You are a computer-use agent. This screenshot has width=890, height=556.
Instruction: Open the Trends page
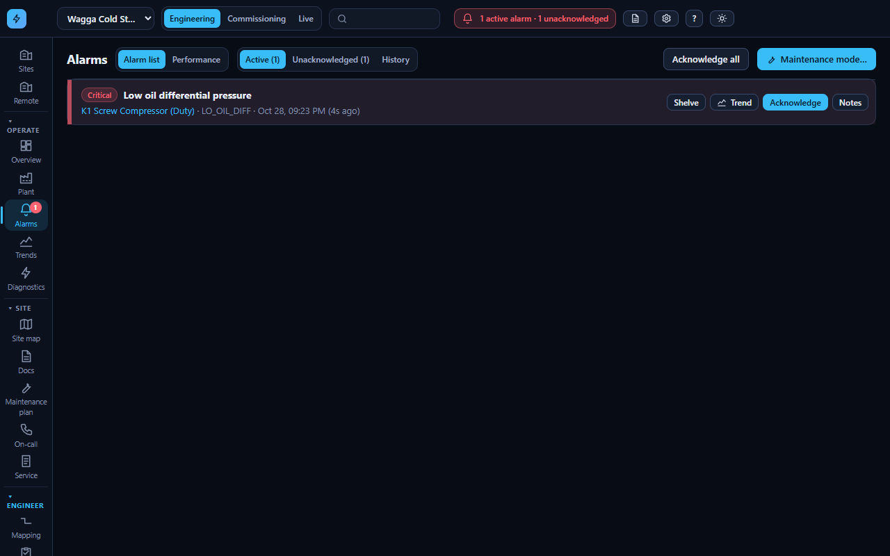(x=26, y=247)
